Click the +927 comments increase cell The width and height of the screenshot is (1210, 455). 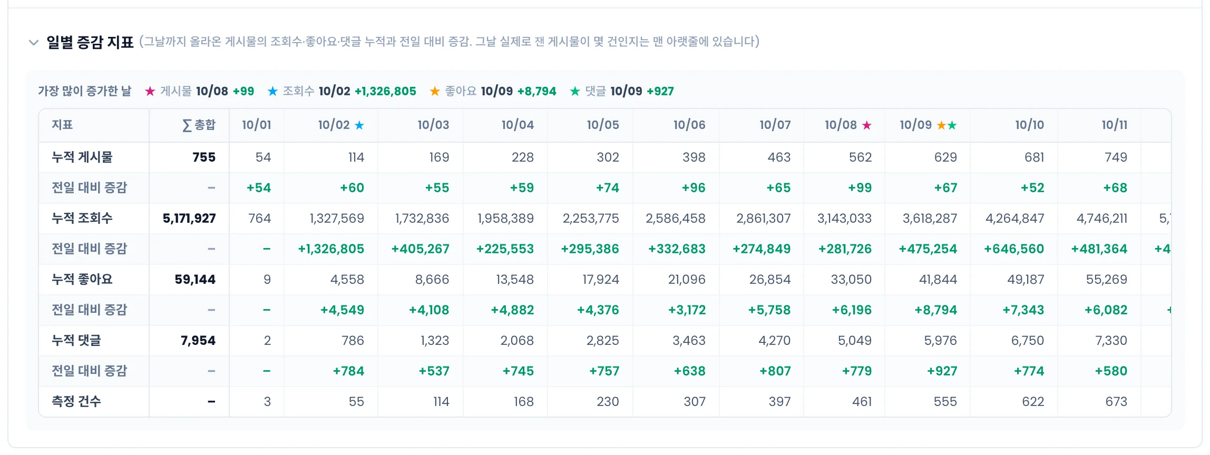click(942, 371)
